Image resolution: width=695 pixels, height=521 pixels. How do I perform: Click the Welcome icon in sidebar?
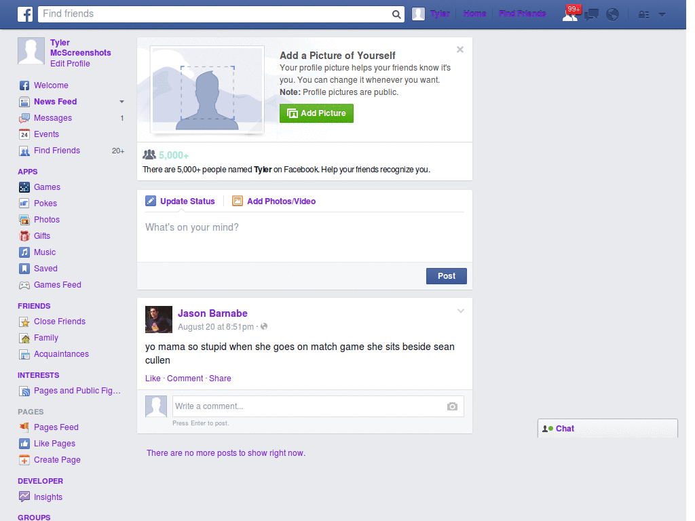(x=24, y=85)
